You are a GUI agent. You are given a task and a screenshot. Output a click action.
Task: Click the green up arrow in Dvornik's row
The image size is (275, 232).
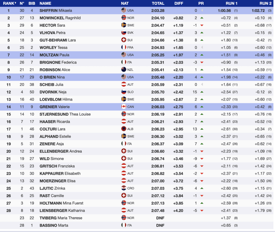click(x=202, y=92)
